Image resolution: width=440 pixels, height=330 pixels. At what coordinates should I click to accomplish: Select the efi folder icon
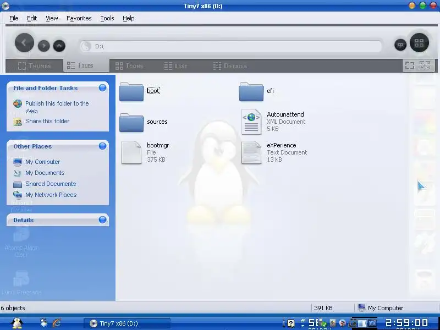tap(251, 91)
